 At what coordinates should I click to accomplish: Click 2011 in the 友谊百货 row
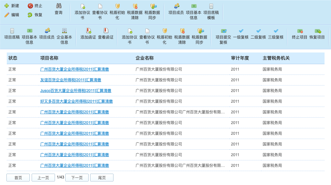tap(235, 80)
